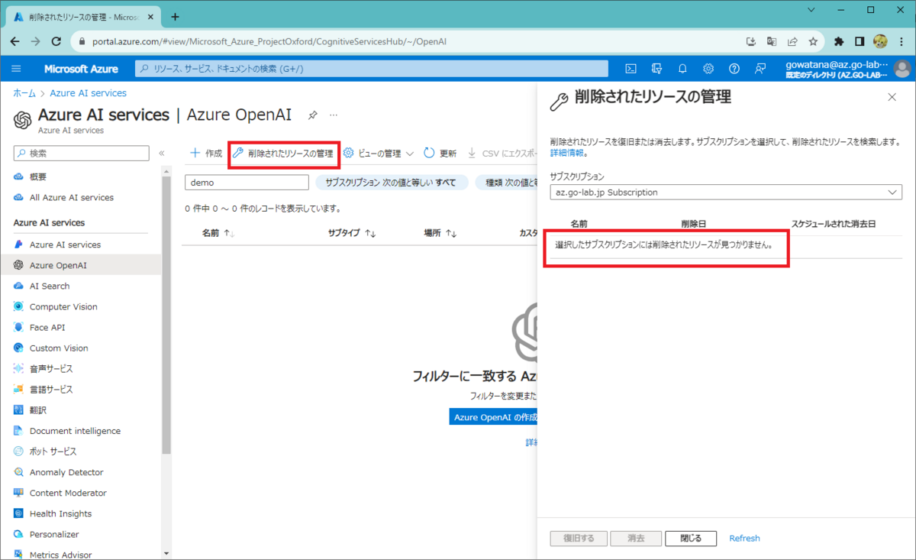Screen dimensions: 916x560
Task: Bookmark this page with star icon
Action: point(813,41)
